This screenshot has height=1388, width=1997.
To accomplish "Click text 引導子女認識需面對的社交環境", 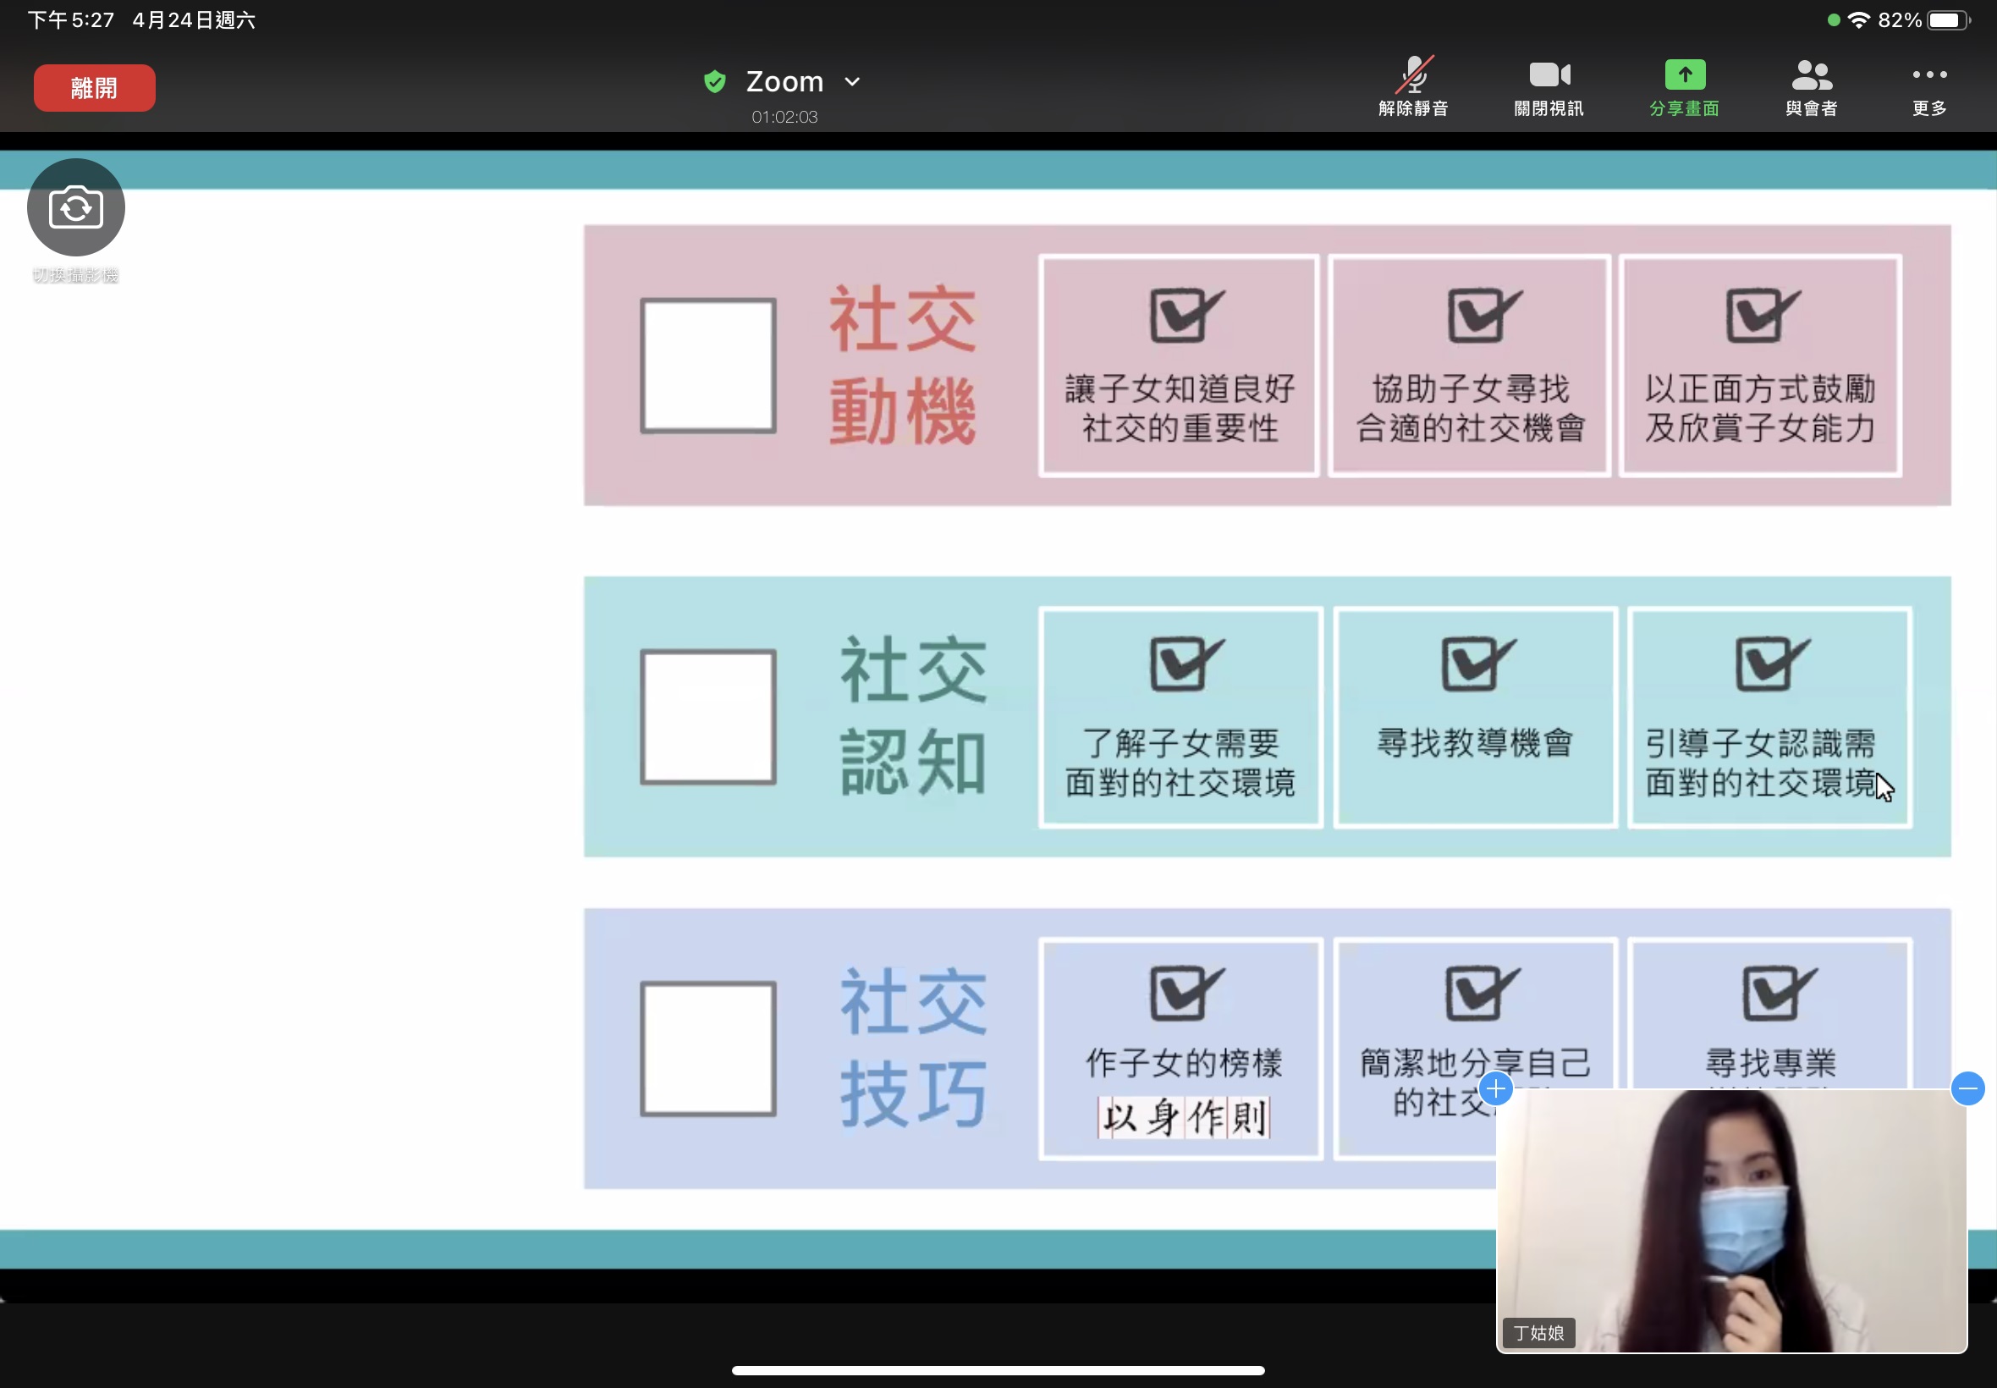I will (1760, 763).
